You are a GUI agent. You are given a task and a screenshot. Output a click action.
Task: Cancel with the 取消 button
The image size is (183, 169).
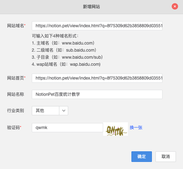pos(166,157)
